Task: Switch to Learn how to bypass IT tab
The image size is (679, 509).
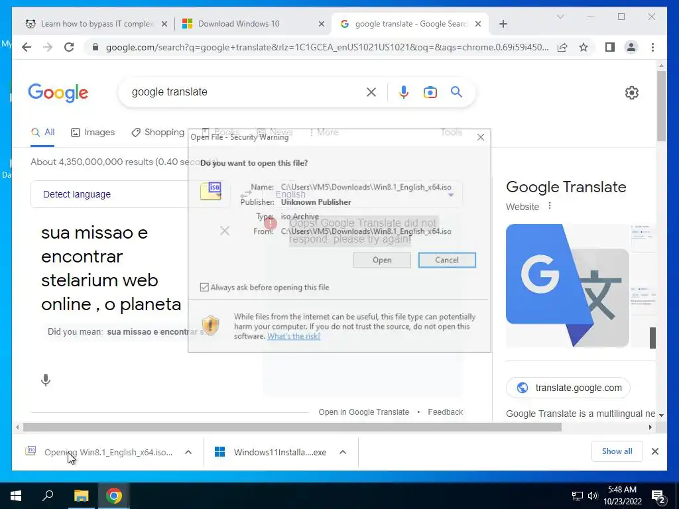Action: (x=95, y=24)
